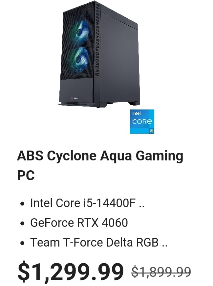Image resolution: width=213 pixels, height=286 pixels.
Task: Click the bullet before Intel Core i5-14400F
Action: [x=22, y=203]
